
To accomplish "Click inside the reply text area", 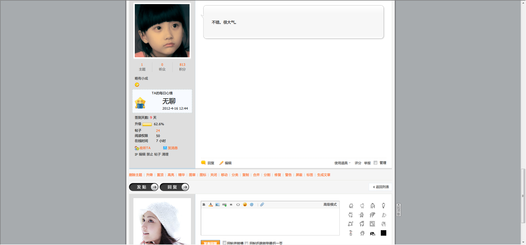I will pos(270,222).
